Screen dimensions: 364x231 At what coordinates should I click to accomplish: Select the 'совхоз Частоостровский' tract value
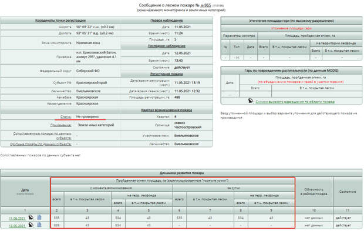[188, 125]
